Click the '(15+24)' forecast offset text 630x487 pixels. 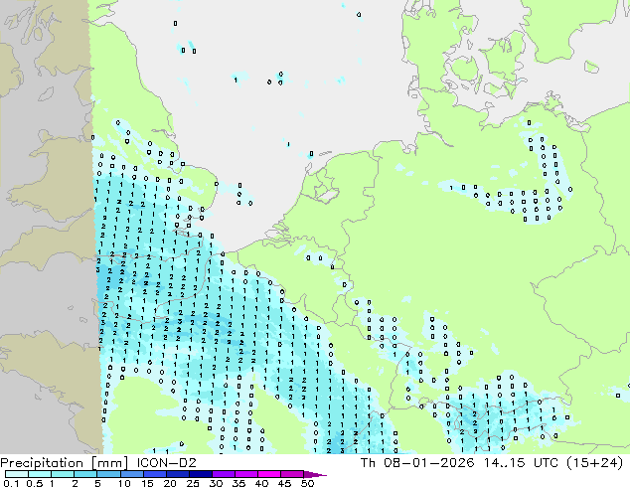coord(594,463)
